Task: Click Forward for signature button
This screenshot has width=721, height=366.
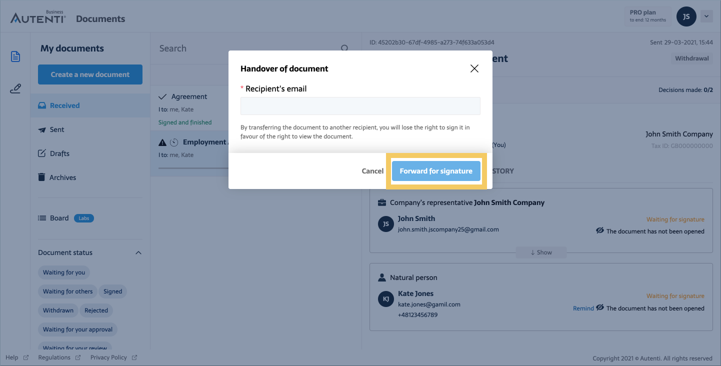Action: (x=436, y=171)
